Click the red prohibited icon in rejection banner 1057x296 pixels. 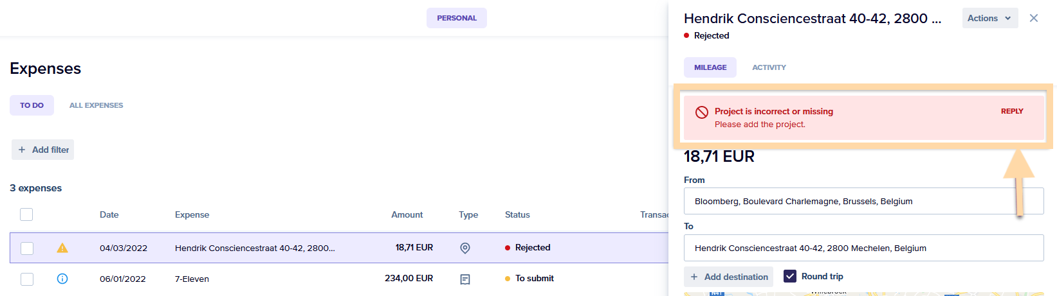[702, 112]
